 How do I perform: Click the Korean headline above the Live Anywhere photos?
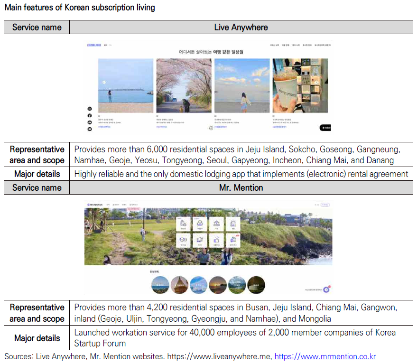[211, 52]
